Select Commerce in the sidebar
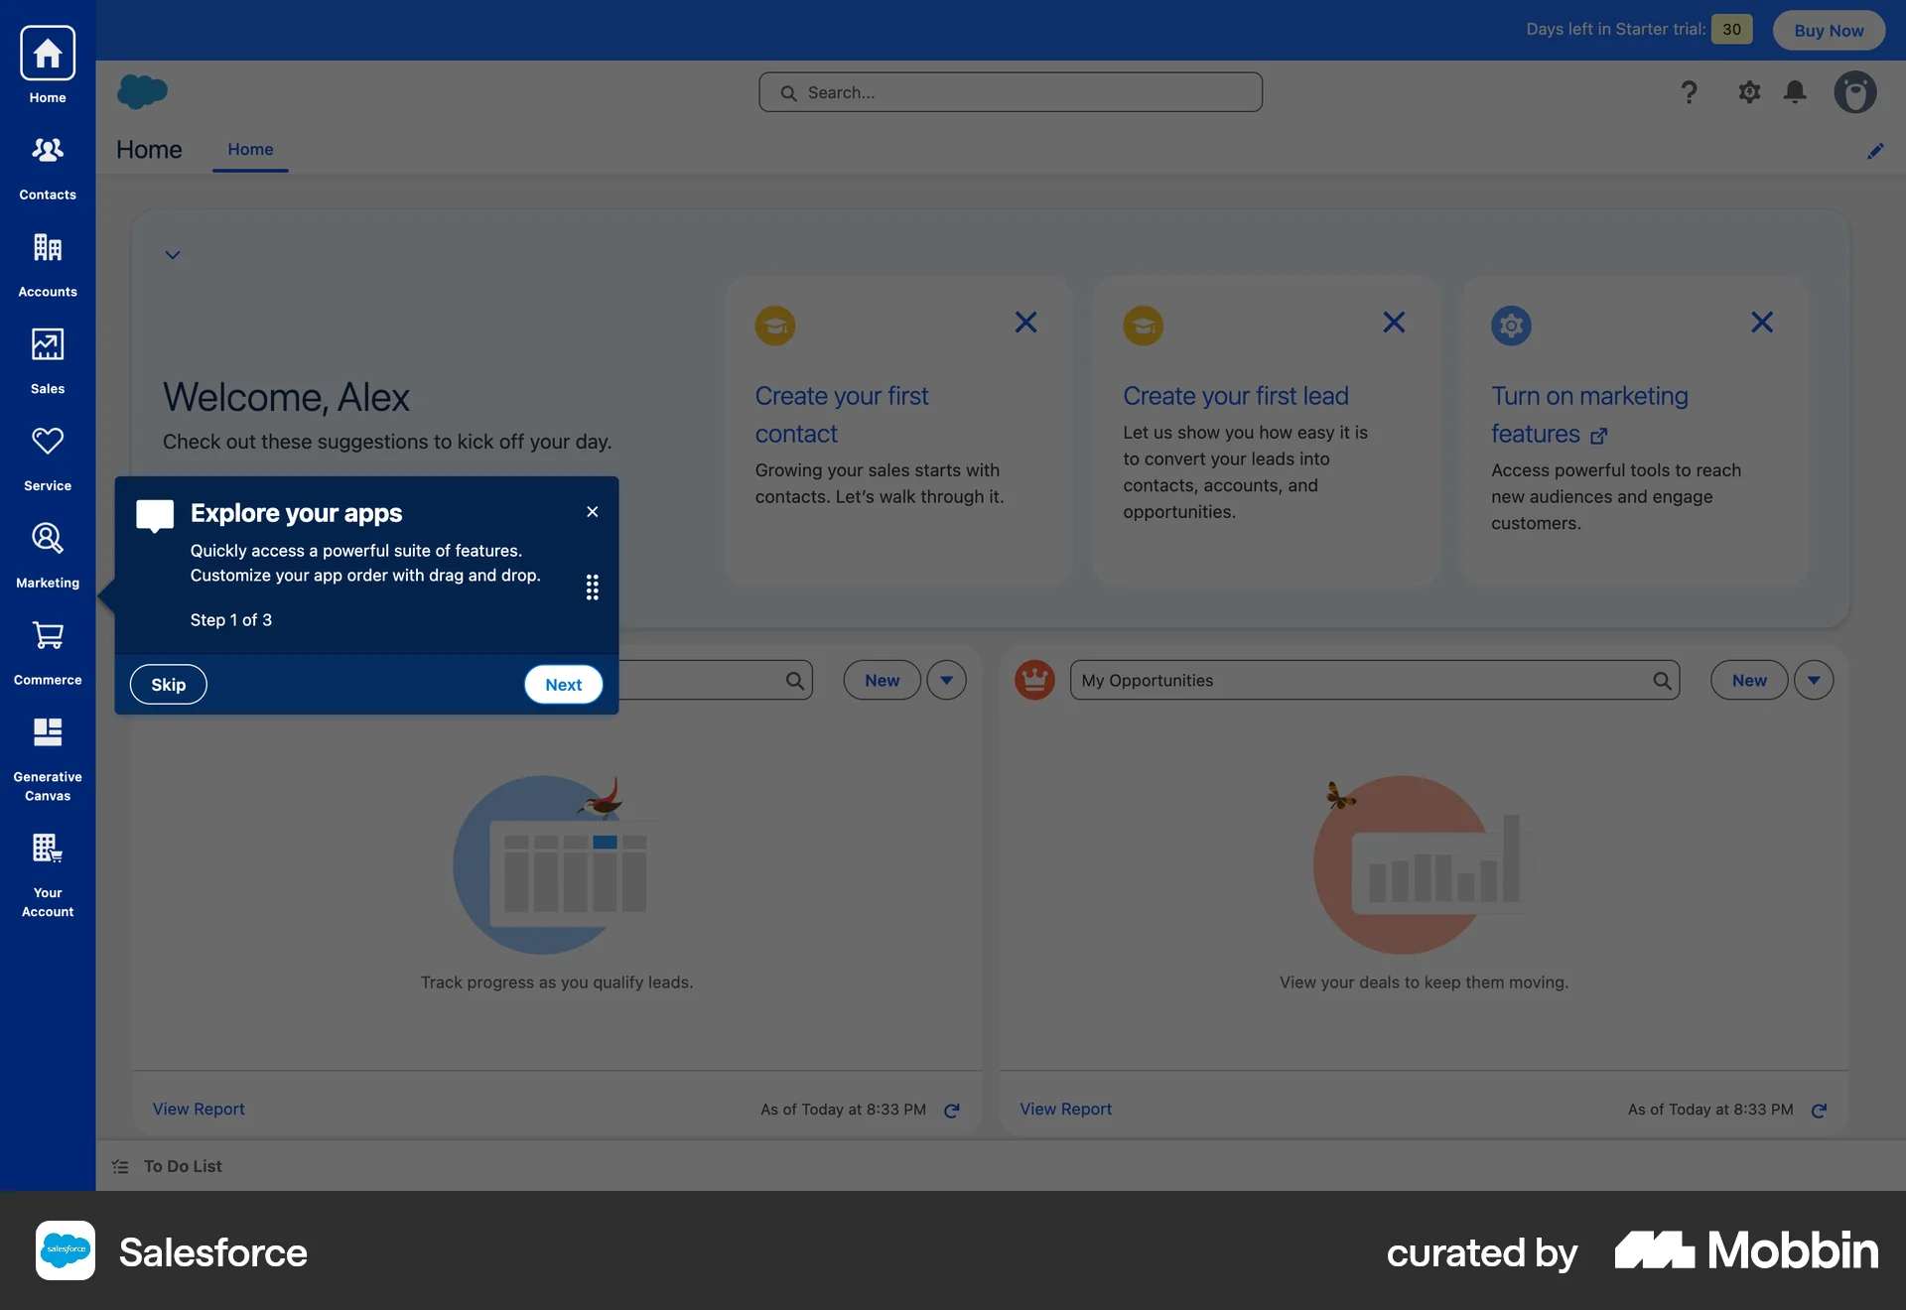The height and width of the screenshot is (1310, 1906). tap(47, 651)
